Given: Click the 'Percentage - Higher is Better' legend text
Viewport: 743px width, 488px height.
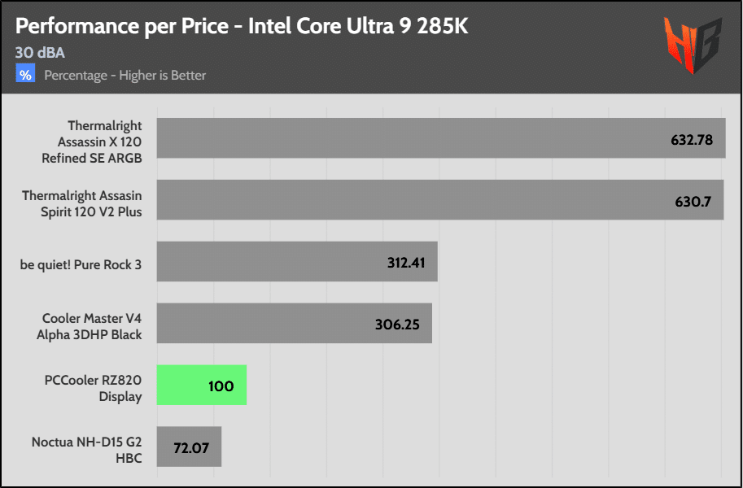Looking at the screenshot, I should [x=125, y=76].
